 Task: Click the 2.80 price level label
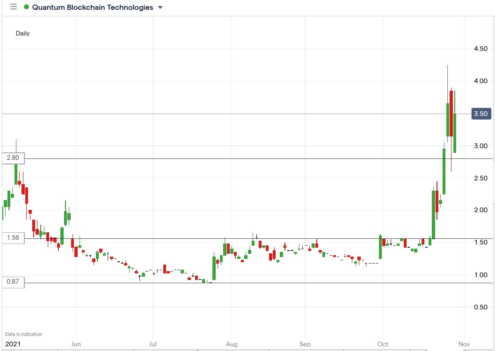pyautogui.click(x=13, y=158)
